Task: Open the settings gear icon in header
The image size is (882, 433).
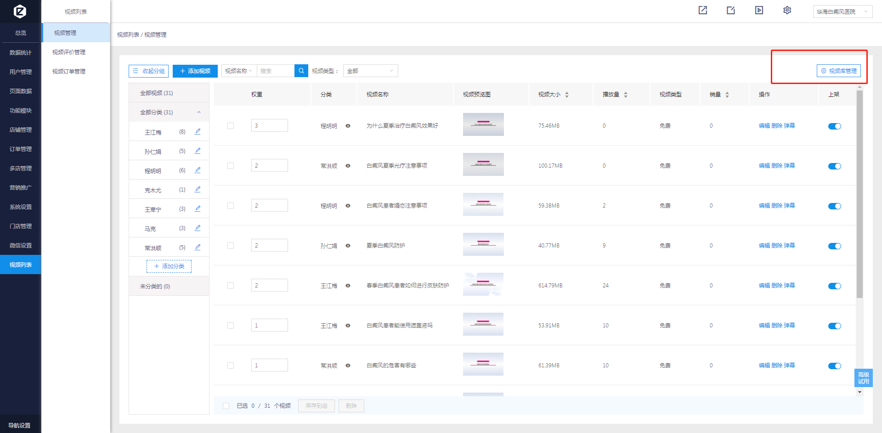Action: click(787, 11)
